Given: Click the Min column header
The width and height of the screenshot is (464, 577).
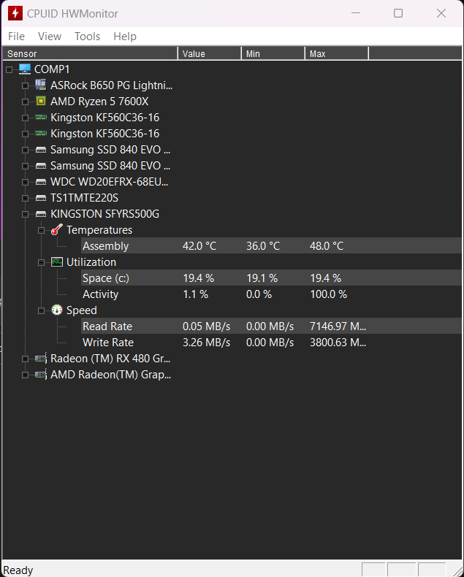Looking at the screenshot, I should (273, 54).
